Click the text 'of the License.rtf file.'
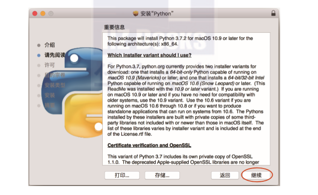 coord(130,134)
